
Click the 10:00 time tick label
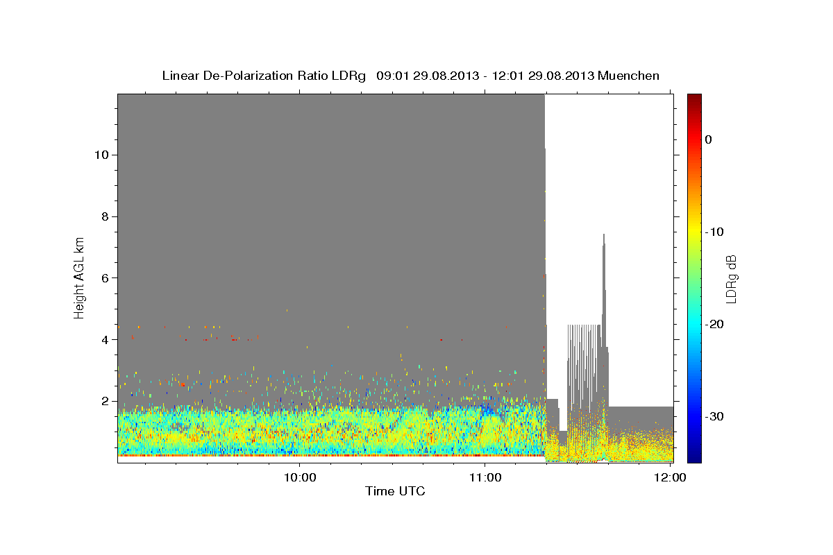[300, 477]
